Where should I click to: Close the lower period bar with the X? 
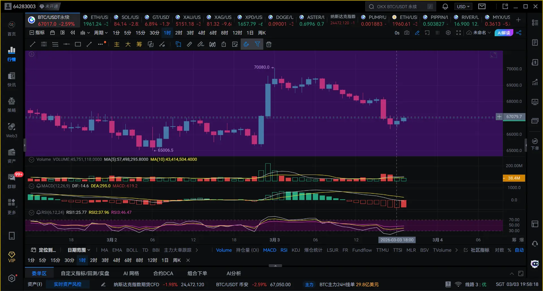188,260
